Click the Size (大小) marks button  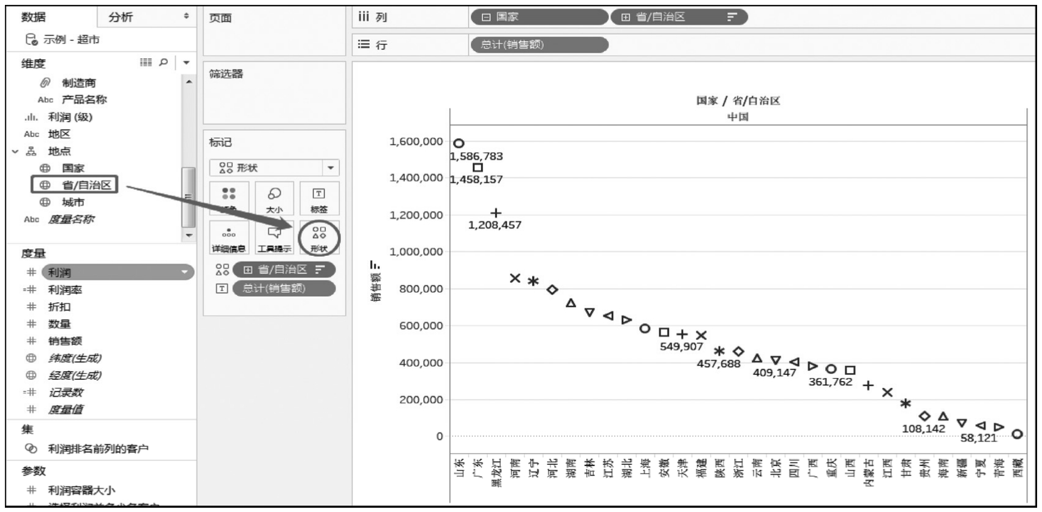[274, 198]
